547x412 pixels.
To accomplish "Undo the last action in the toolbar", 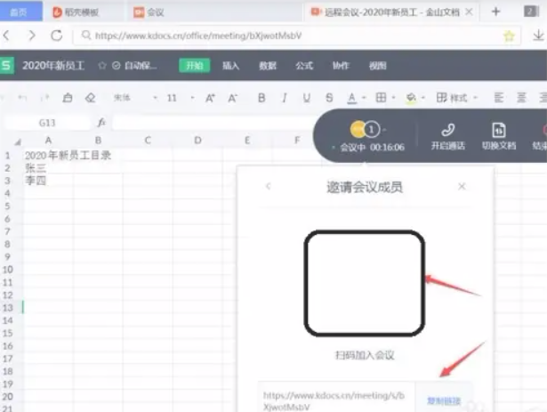I will click(x=22, y=98).
